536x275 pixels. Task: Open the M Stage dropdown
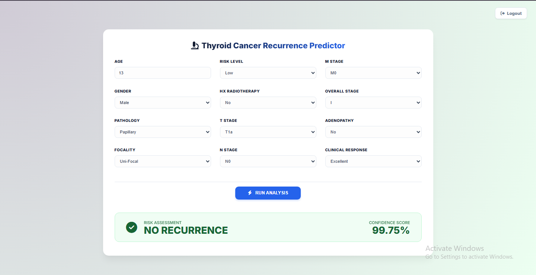[373, 73]
